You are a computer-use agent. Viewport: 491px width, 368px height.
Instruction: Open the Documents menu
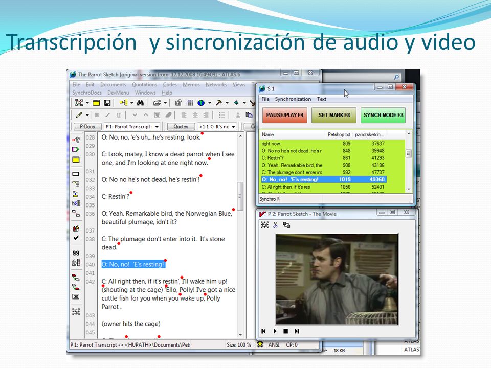point(113,85)
